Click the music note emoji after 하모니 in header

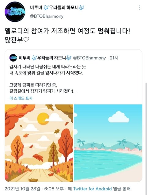pos(82,8)
